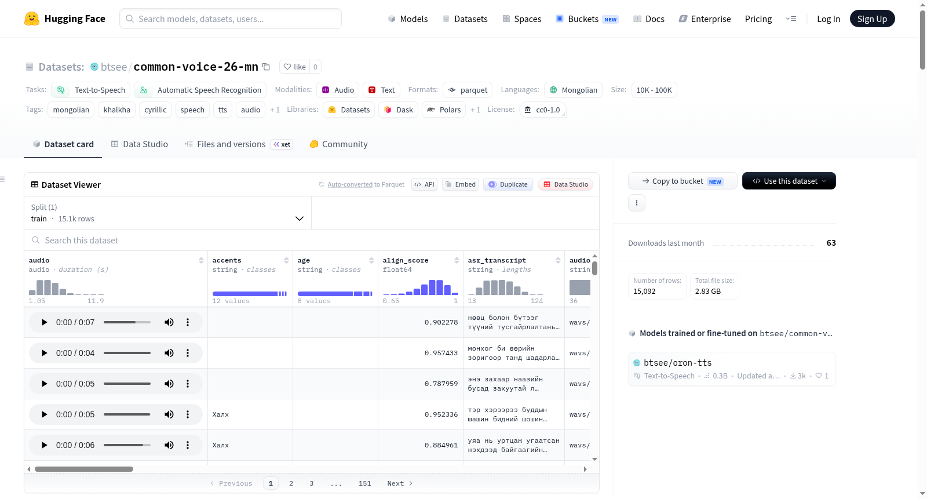This screenshot has height=499, width=927.
Task: Mute the 0:04 audio clip
Action: click(169, 353)
